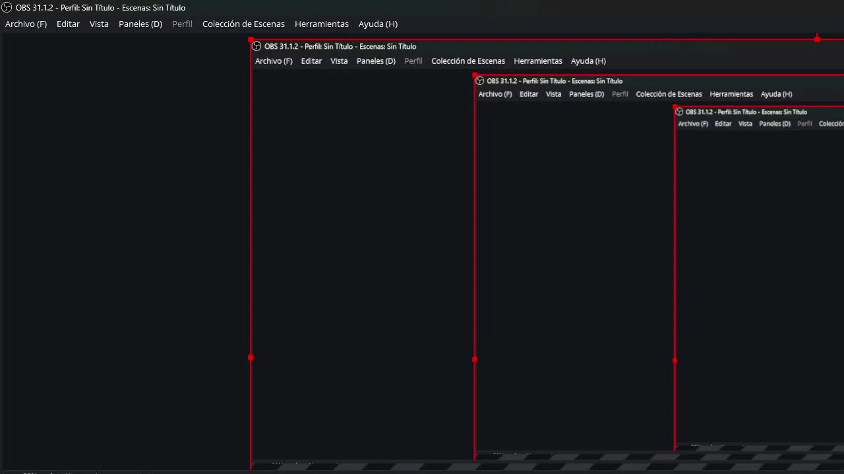This screenshot has height=474, width=844.
Task: Click red left-edge middle handle of outermost source
Action: (251, 357)
